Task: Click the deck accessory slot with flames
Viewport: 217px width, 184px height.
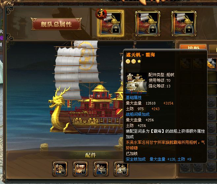Action: coord(80,169)
